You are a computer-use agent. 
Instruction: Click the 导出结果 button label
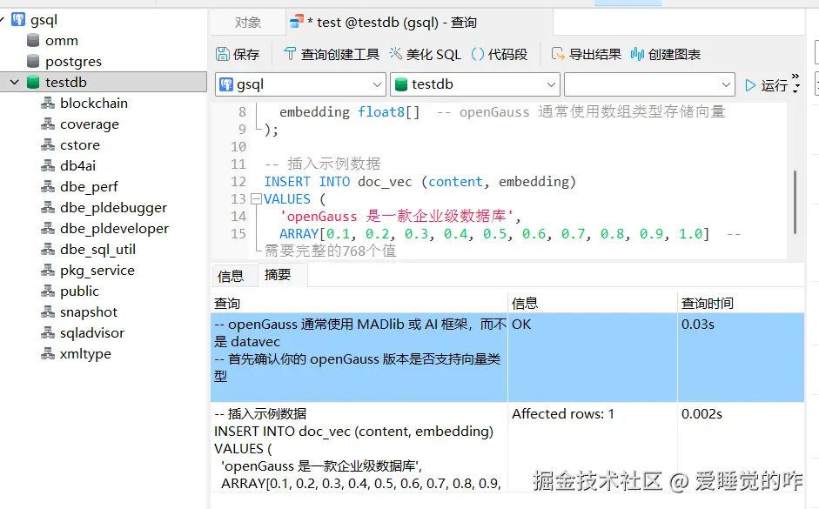[x=595, y=54]
